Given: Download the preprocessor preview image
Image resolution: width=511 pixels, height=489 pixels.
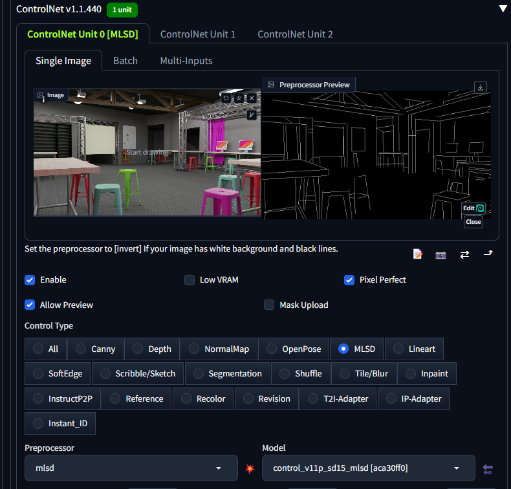Looking at the screenshot, I should (480, 87).
